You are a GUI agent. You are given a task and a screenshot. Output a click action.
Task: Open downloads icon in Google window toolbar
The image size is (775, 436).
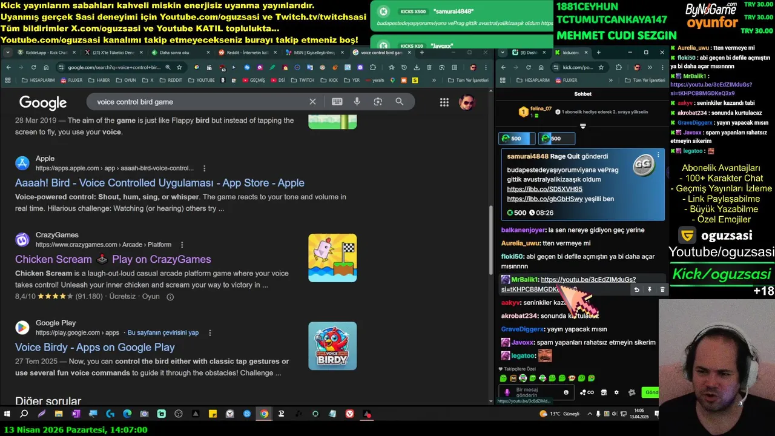click(x=417, y=67)
